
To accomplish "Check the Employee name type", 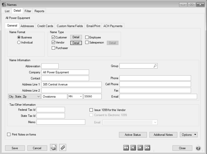I will click(x=87, y=37).
